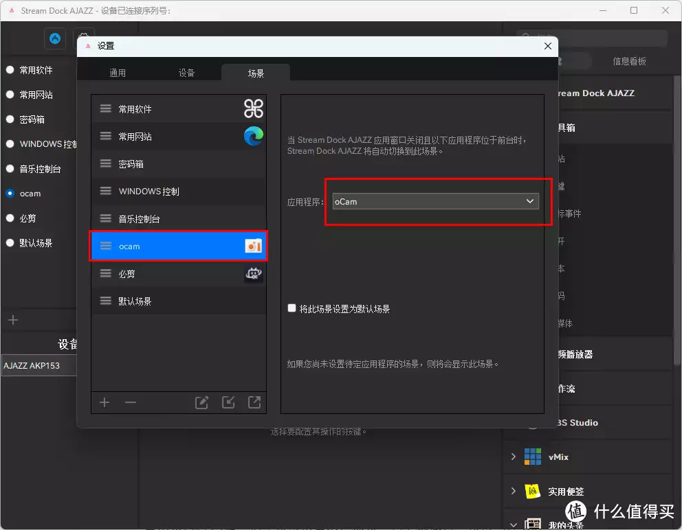Click the edit scene pencil icon

(202, 402)
